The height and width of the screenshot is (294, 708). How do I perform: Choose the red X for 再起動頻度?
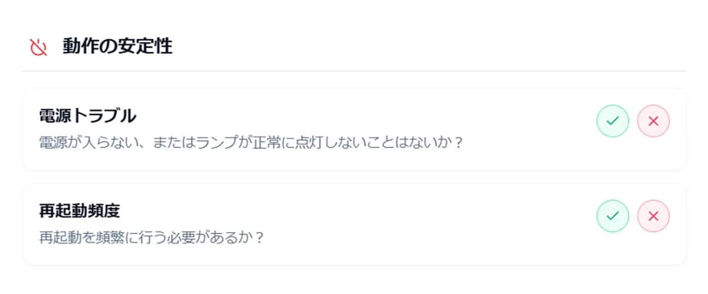coord(653,216)
